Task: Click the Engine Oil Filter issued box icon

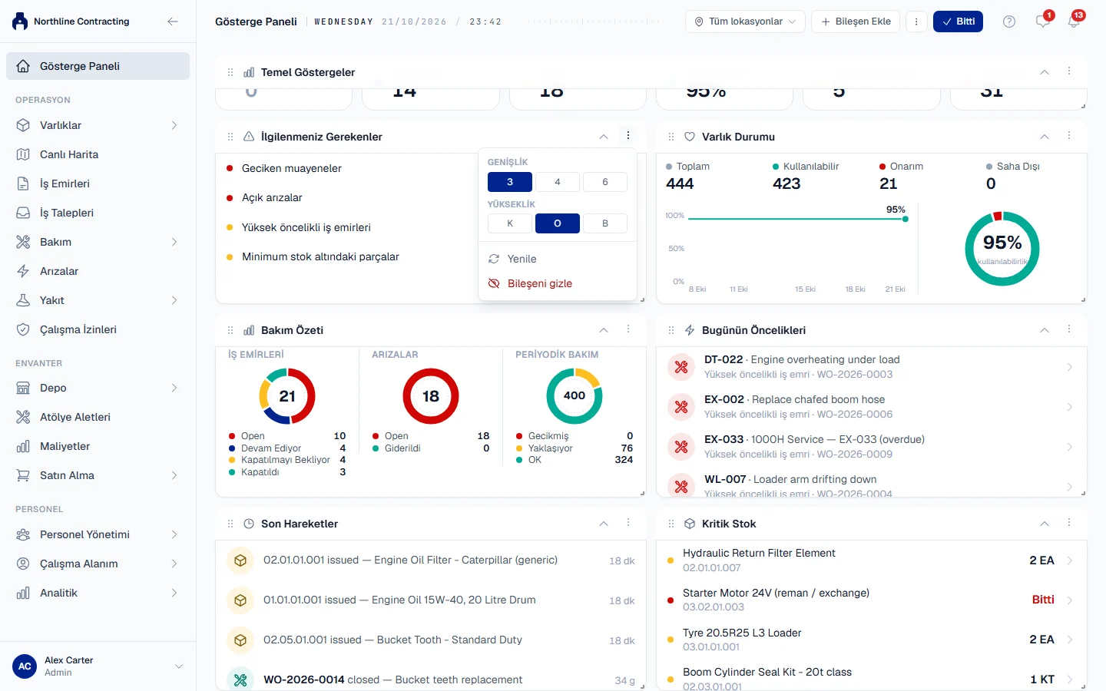Action: click(x=240, y=560)
